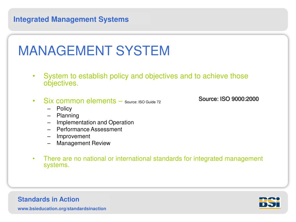
Task: Select the 'Integrated Management Systems' header title
Action: (71, 19)
